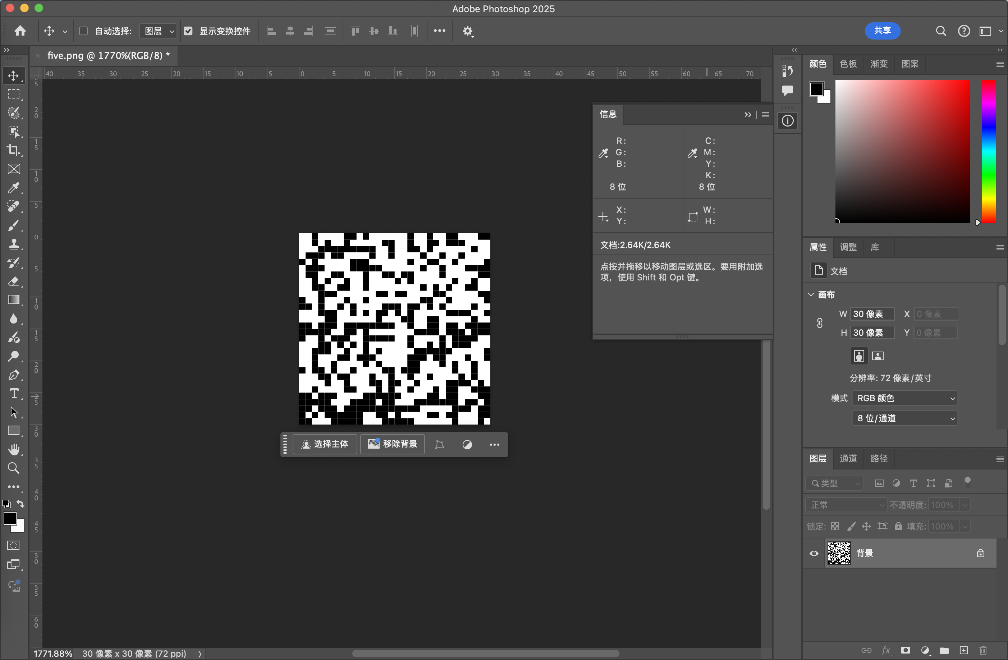Image resolution: width=1008 pixels, height=660 pixels.
Task: Click the 移除背景 button
Action: 393,444
